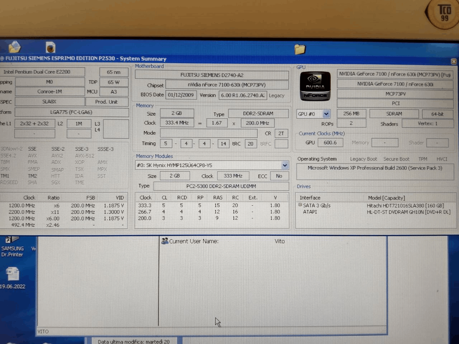This screenshot has width=459, height=344.
Task: Click the L2 cache field showing 1M
Action: (x=79, y=124)
